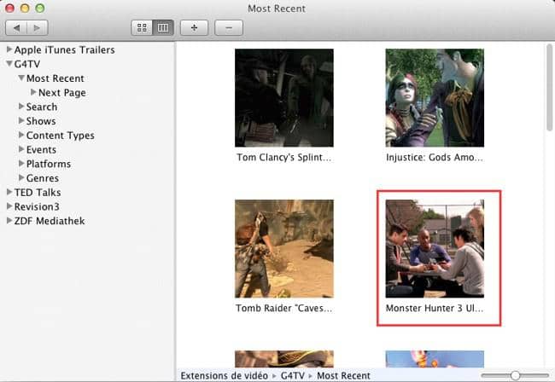Image resolution: width=555 pixels, height=382 pixels.
Task: Click G4TV in the path bar
Action: coord(293,376)
